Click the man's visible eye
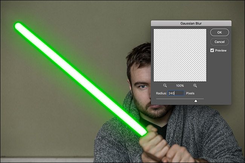Image resolution: width=245 pixels, height=163 pixels. 143,87
